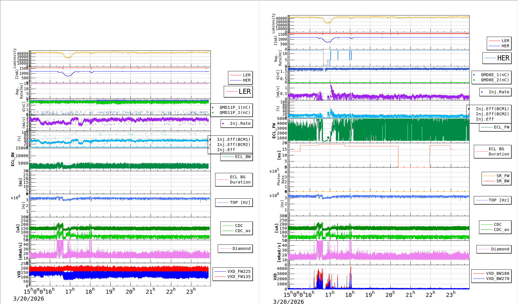Click the QMD8E_2(nC) legend entry
The height and width of the screenshot is (304, 518).
(494, 80)
